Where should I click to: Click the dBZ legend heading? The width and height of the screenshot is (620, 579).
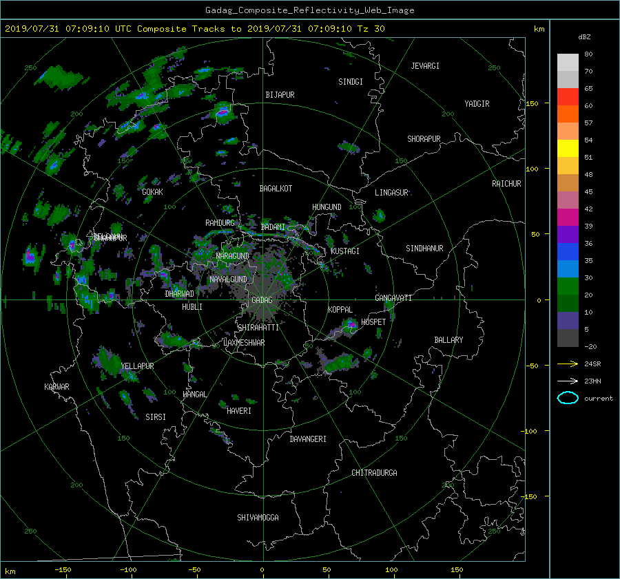584,37
